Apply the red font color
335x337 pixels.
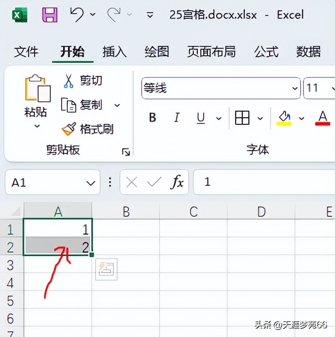(x=322, y=118)
